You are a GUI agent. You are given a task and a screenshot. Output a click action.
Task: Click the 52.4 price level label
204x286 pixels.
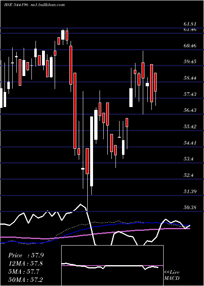[188, 175]
